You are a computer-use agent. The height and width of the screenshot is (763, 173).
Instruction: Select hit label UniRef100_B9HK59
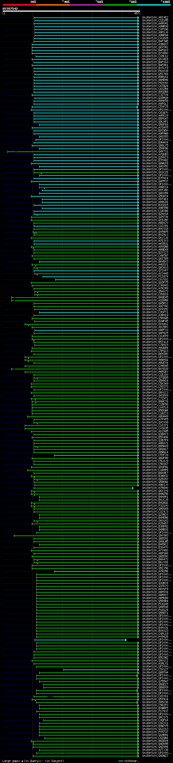pyautogui.click(x=155, y=101)
